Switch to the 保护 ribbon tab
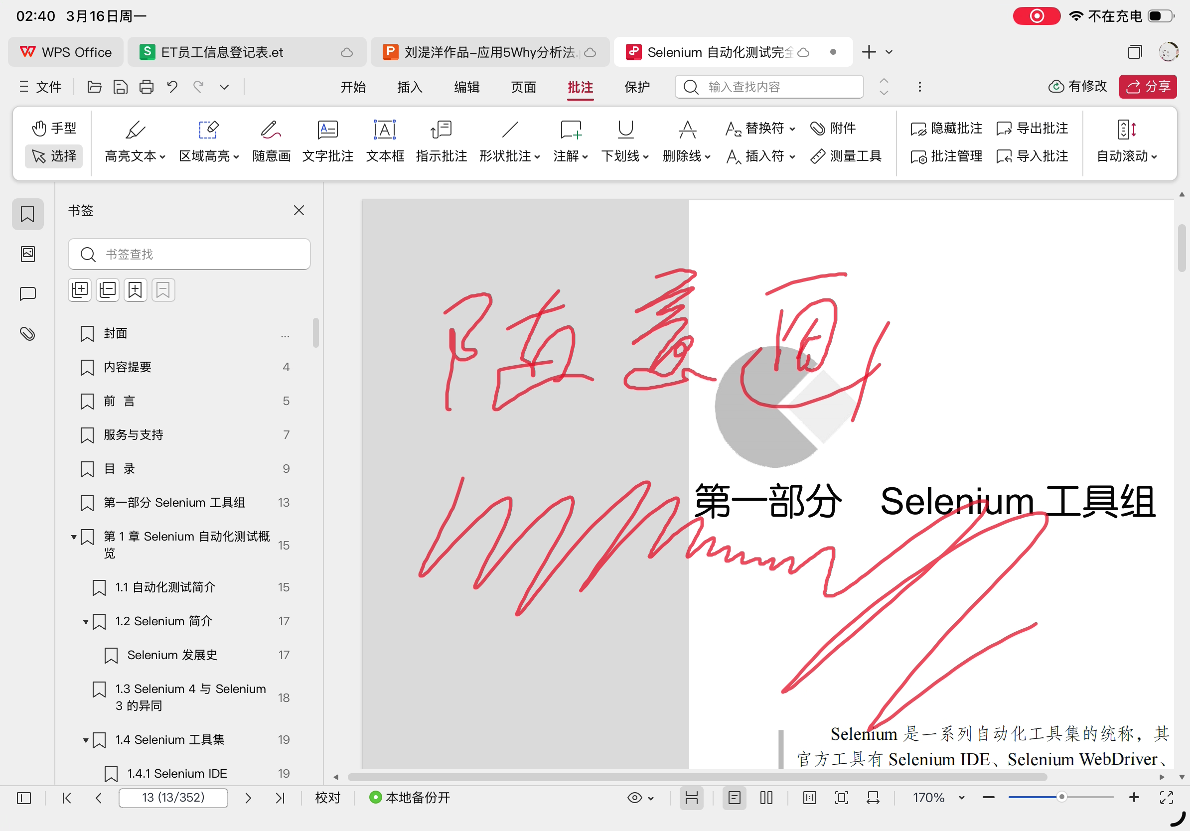1190x831 pixels. point(636,87)
